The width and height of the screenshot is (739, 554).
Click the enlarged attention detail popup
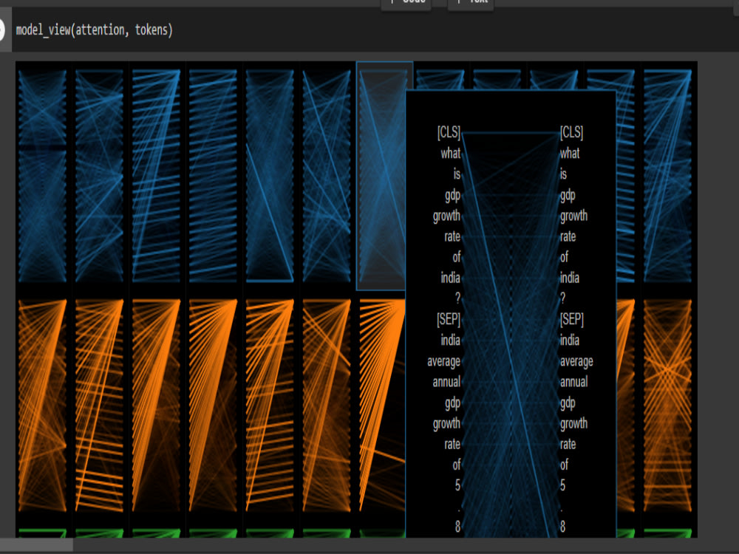(x=511, y=314)
